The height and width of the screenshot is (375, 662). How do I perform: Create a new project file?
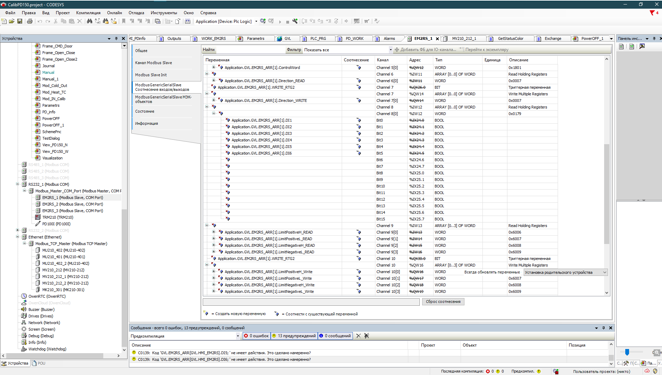4,21
